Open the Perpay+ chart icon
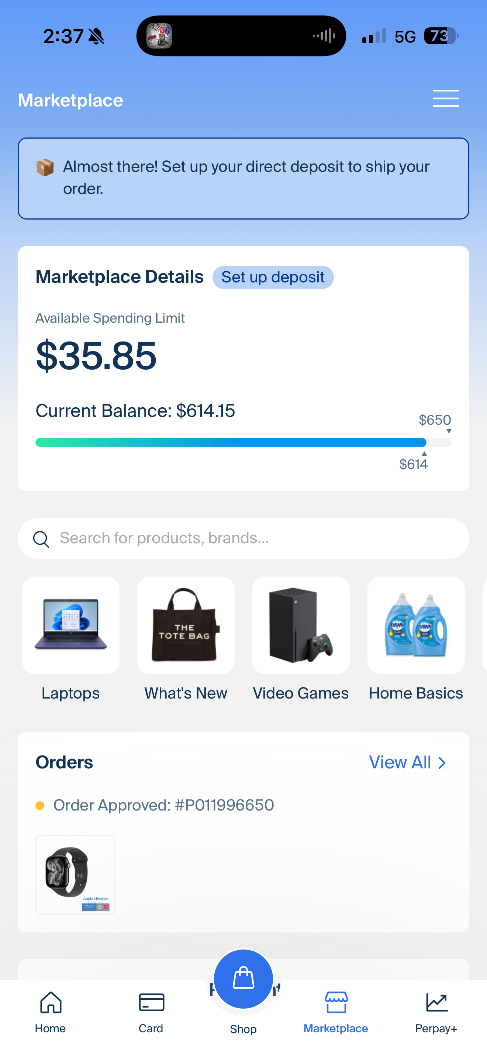Image resolution: width=487 pixels, height=1060 pixels. (436, 1002)
